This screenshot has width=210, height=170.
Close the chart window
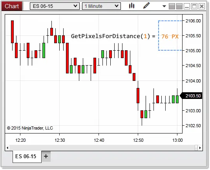point(202,6)
